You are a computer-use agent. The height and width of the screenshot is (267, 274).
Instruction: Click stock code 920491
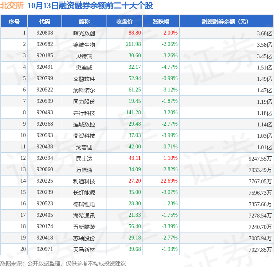pyautogui.click(x=45, y=67)
